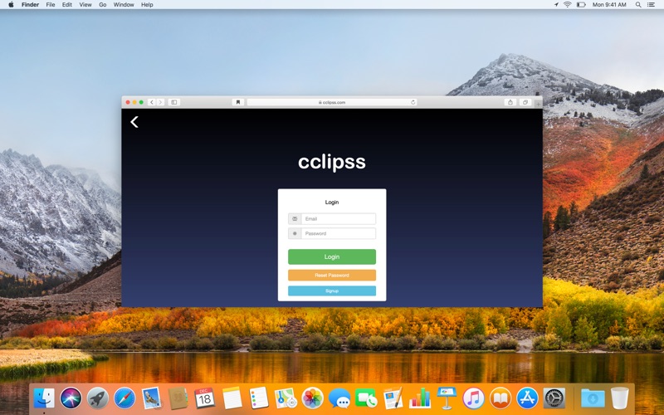
Task: Click the green Login button
Action: click(x=331, y=256)
